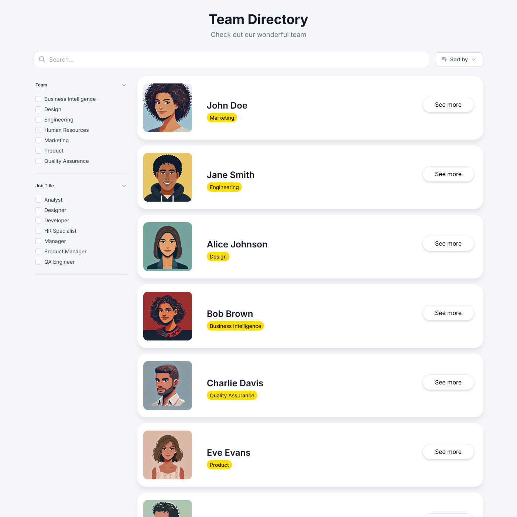The height and width of the screenshot is (517, 517).
Task: Click the sort lines icon in Sort by
Action: (x=444, y=59)
